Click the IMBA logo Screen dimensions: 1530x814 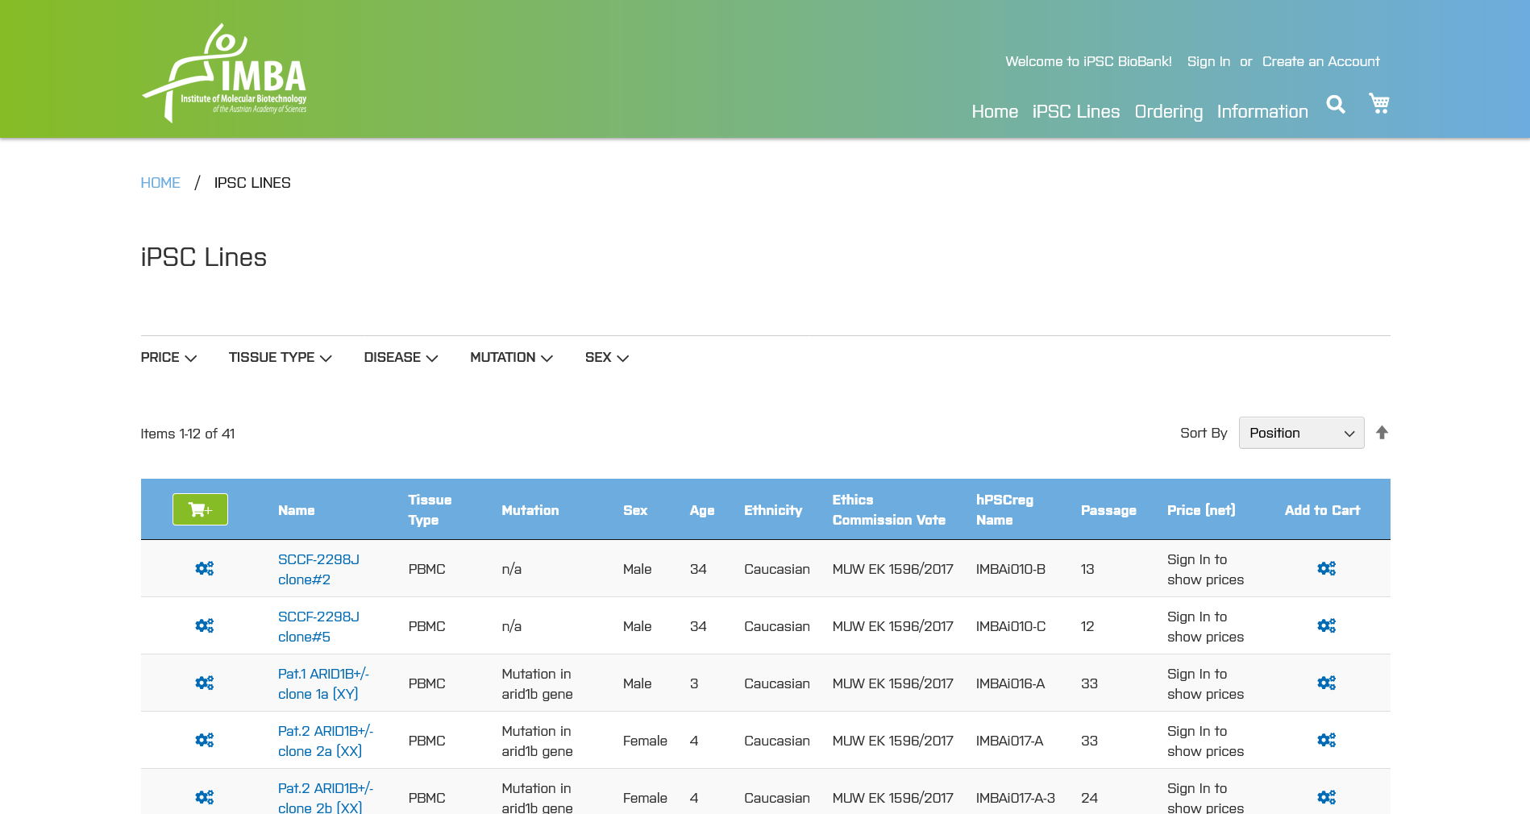[224, 73]
